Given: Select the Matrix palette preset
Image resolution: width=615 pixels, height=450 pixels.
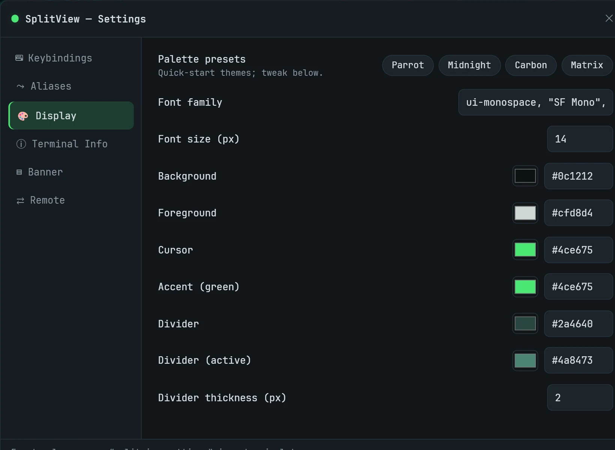Looking at the screenshot, I should click(587, 65).
